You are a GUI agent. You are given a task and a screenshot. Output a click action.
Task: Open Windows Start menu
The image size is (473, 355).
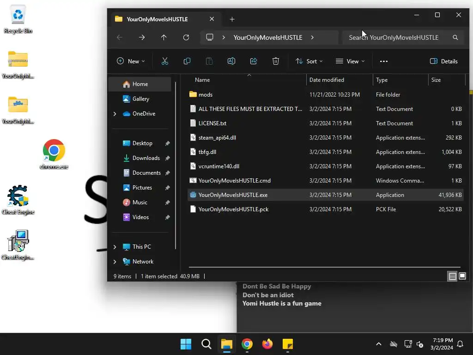pyautogui.click(x=186, y=344)
